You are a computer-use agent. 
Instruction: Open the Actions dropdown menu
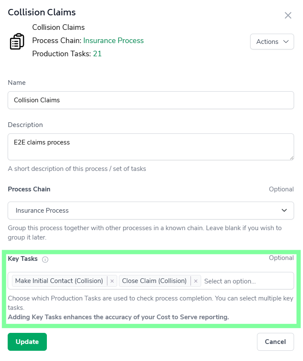click(272, 42)
